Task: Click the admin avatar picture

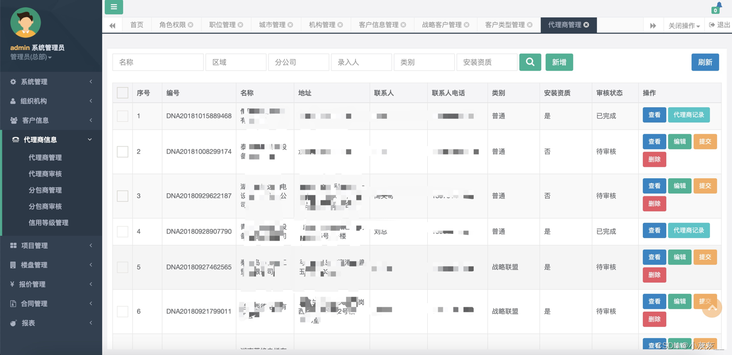Action: click(25, 22)
